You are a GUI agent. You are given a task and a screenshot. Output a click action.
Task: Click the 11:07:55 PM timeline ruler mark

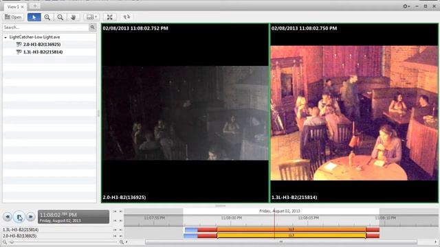(154, 218)
